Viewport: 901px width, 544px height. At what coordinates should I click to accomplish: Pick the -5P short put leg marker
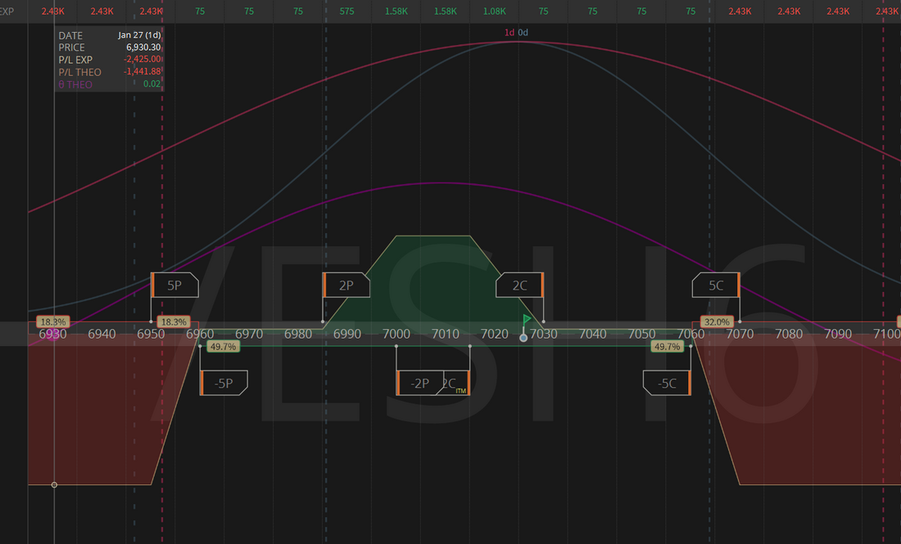pos(223,383)
